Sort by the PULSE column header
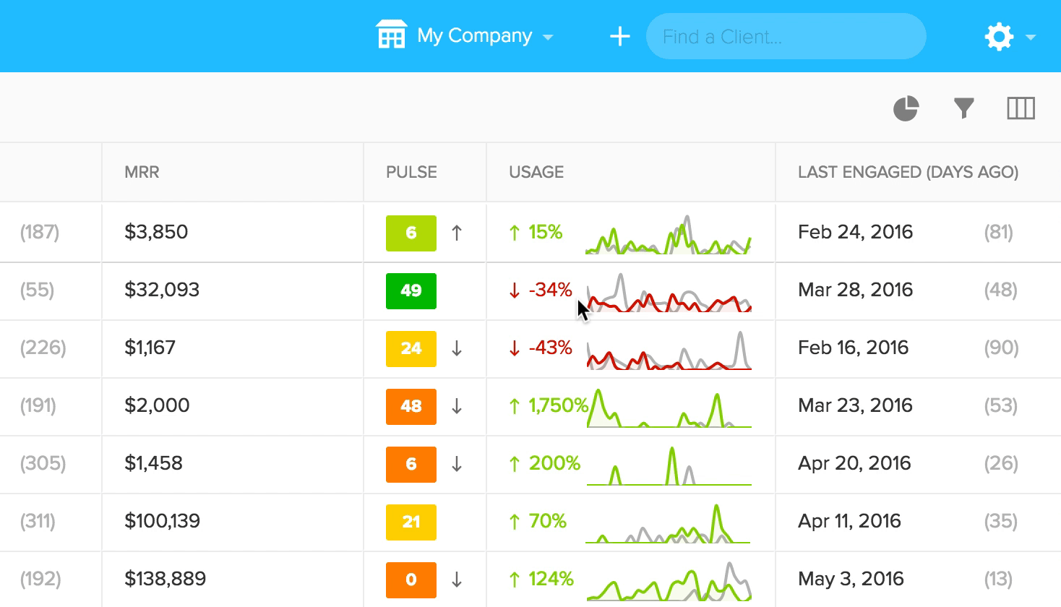Image resolution: width=1061 pixels, height=607 pixels. pos(411,172)
